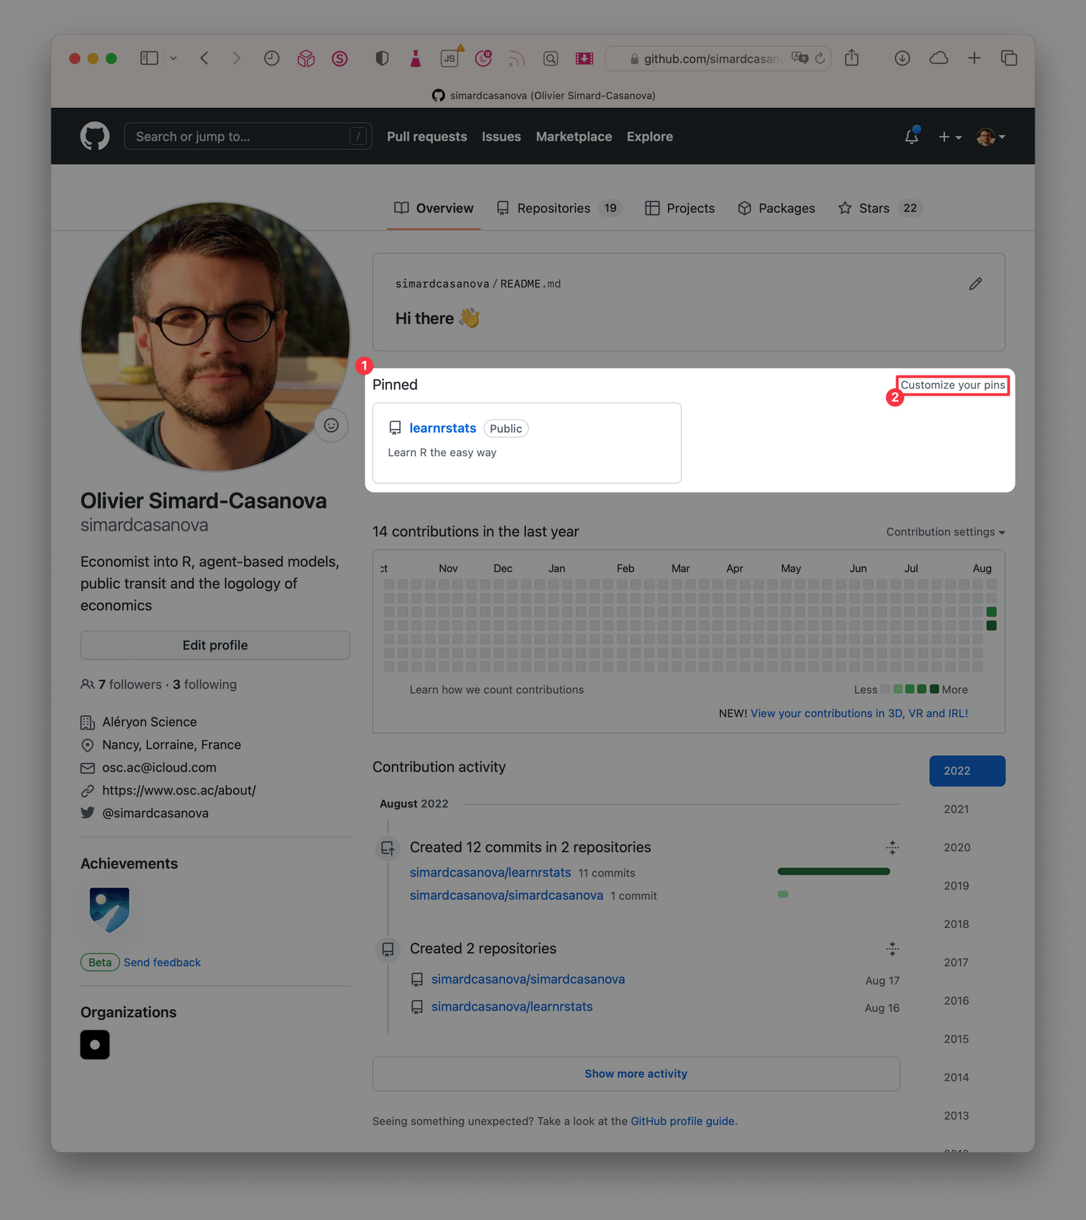This screenshot has width=1086, height=1220.
Task: Click the dark green contribution square
Action: coord(991,626)
